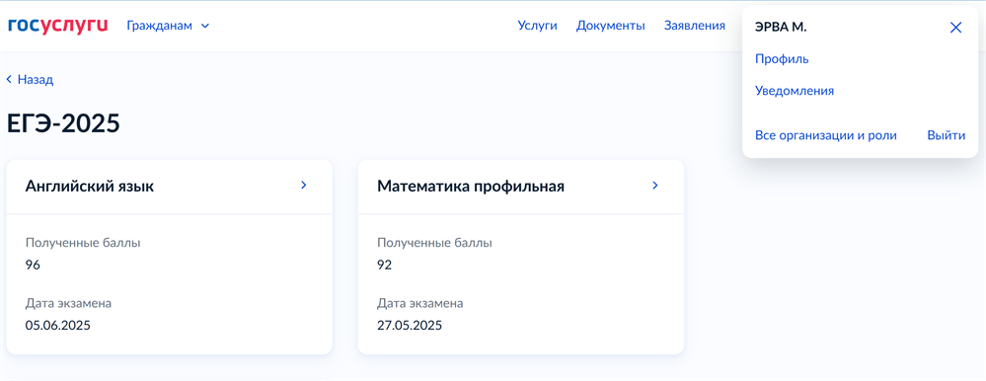986x381 pixels.
Task: Open the Заявления menu item
Action: click(694, 26)
